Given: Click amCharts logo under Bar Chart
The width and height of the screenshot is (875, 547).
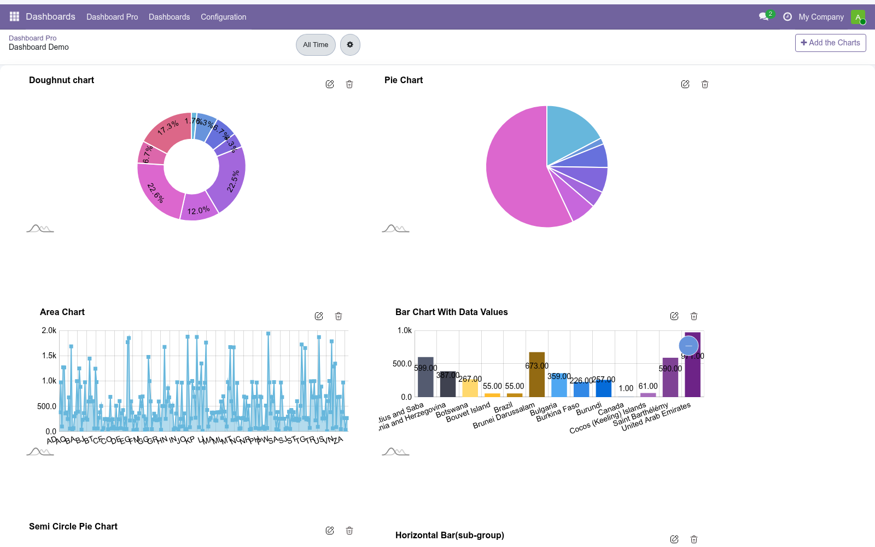Looking at the screenshot, I should click(395, 452).
